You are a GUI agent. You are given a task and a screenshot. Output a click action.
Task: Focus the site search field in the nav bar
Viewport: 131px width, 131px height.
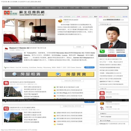pos(118,8)
